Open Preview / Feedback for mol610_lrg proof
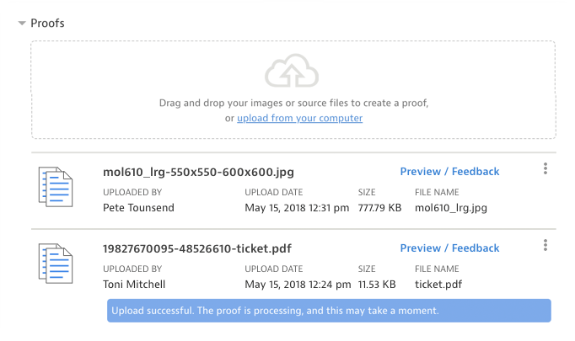 pos(449,172)
